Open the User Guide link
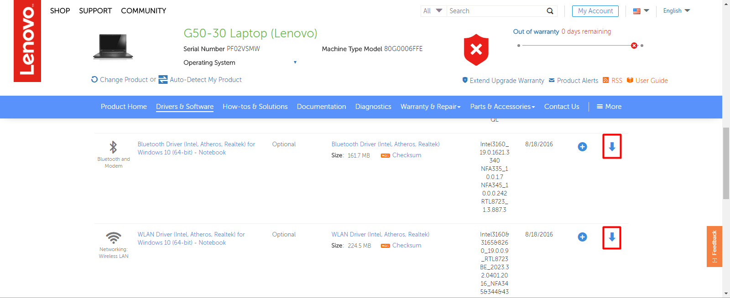Screen dimensions: 730x298 (x=652, y=81)
